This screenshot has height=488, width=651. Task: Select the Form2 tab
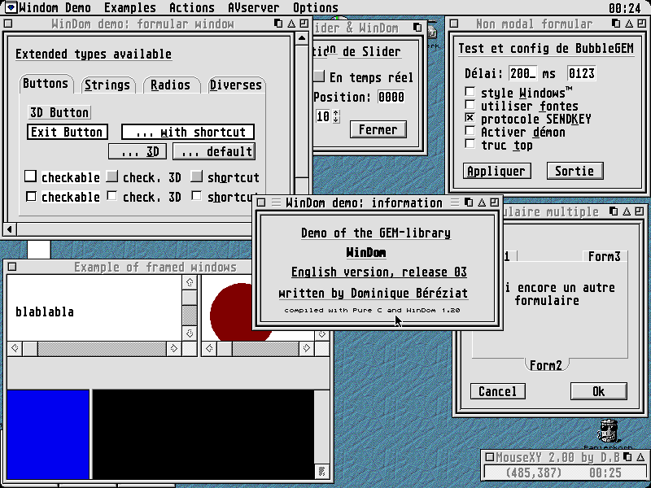(546, 365)
